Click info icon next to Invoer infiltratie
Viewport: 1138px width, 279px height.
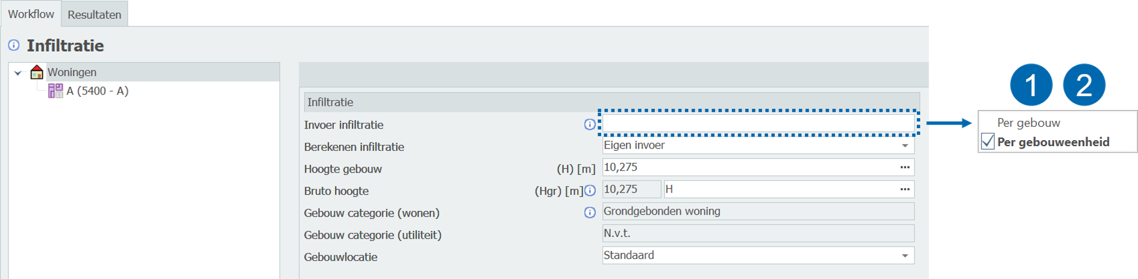coord(590,124)
